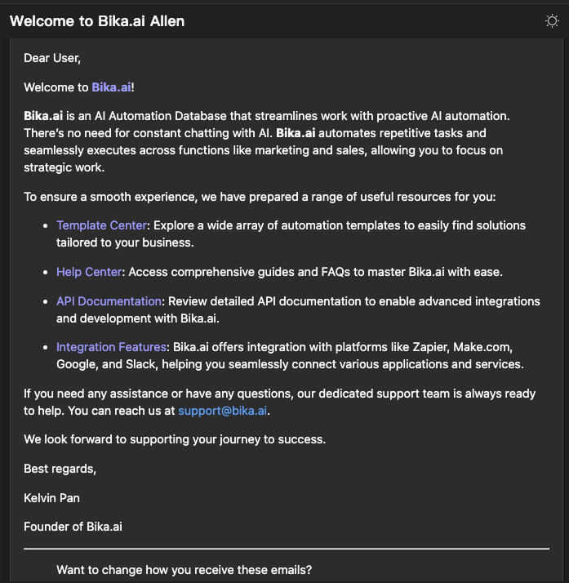
Task: Click the bullet point beside API Documentation
Action: (45, 303)
